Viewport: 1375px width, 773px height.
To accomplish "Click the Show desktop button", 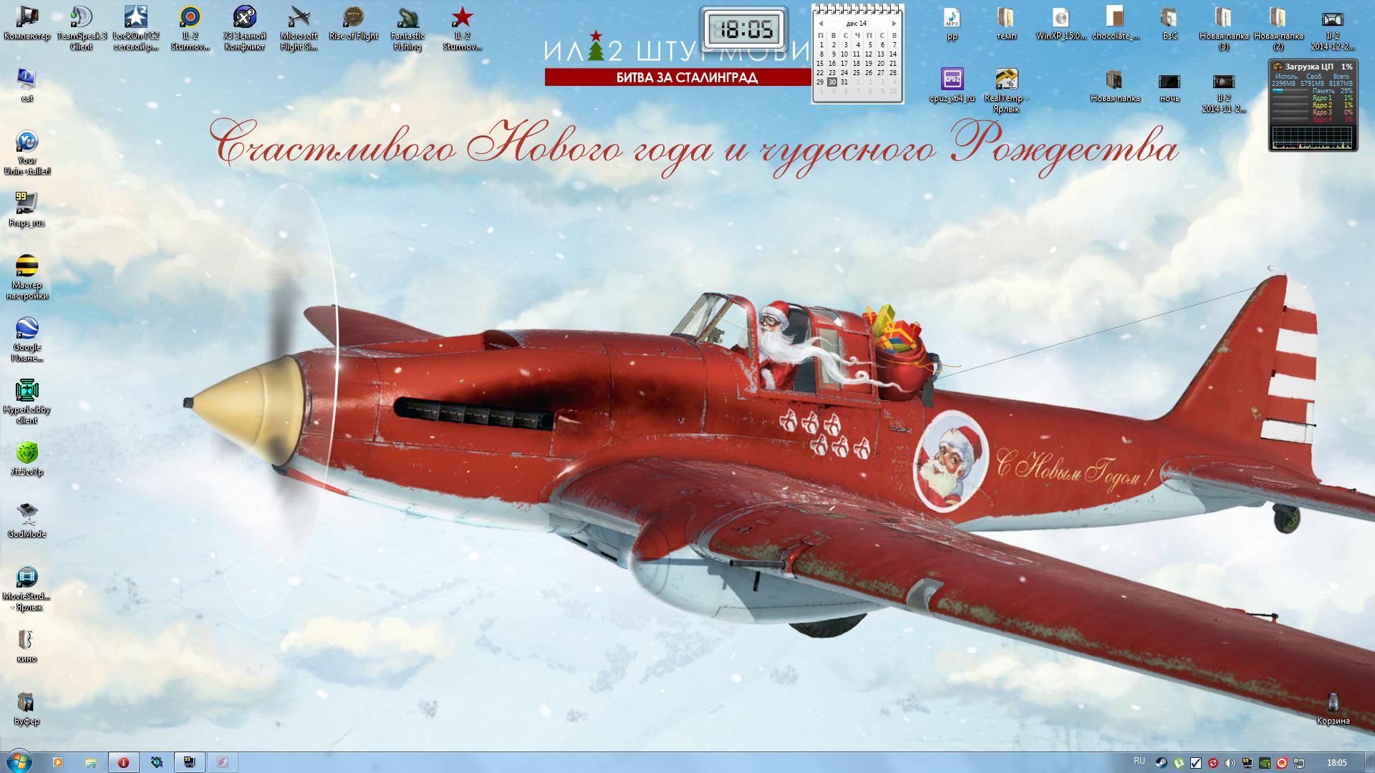I will [1369, 762].
